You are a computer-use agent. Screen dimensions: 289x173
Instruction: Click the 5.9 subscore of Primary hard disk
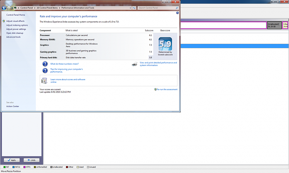tap(150, 58)
